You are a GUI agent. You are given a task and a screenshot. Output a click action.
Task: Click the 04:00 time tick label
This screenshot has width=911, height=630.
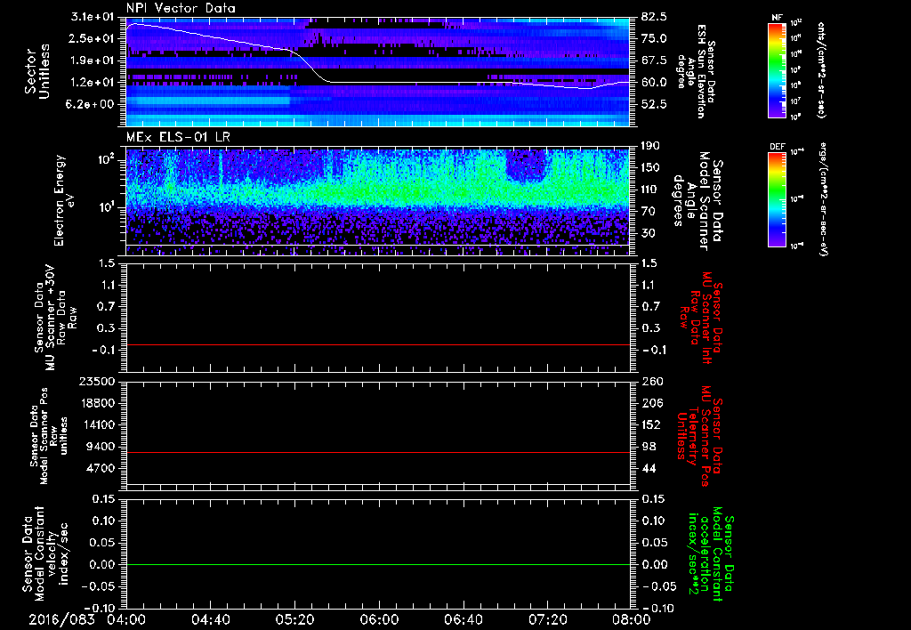[x=126, y=619]
